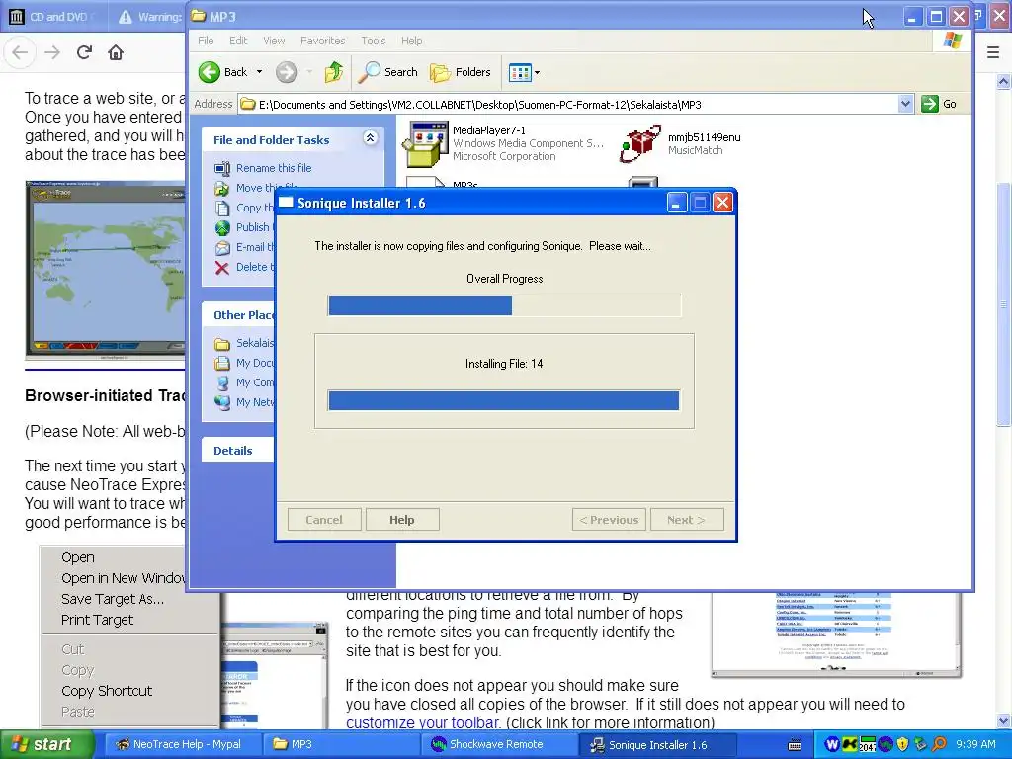Click the Publish file globe icon

tap(222, 228)
